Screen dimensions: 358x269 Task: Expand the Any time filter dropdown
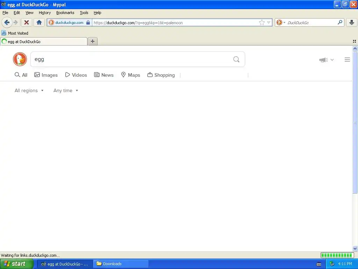[x=66, y=91]
